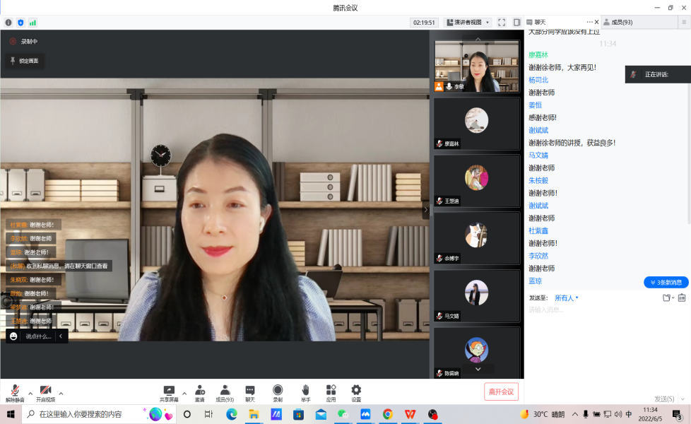
Task: Unmute microphone with 解除静音
Action: pyautogui.click(x=15, y=392)
